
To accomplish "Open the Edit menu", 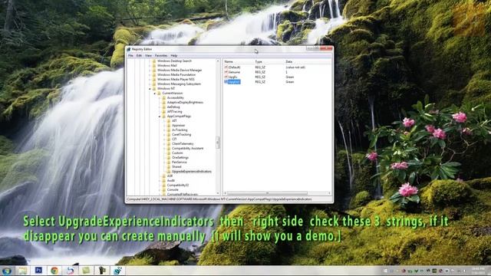I will [139, 55].
